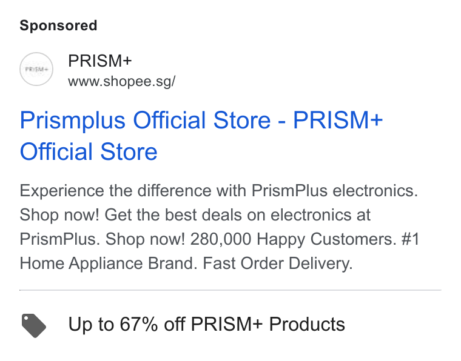Click the word 'Prismplus' starting the headline
461x361 pixels.
click(x=73, y=121)
